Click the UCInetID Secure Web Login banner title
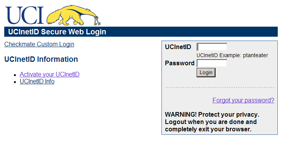The width and height of the screenshot is (282, 141). click(x=57, y=32)
